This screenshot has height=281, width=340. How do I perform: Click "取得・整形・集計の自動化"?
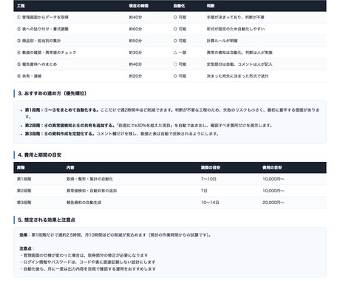[89, 179]
